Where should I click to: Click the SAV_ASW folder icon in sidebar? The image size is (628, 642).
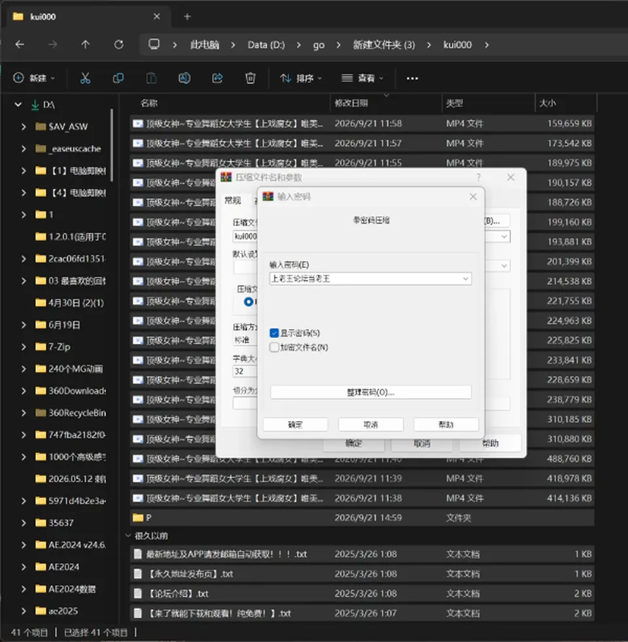click(41, 126)
